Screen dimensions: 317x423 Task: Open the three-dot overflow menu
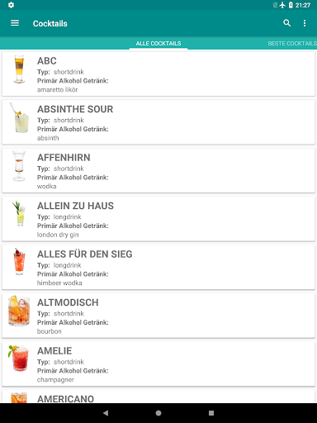[305, 23]
